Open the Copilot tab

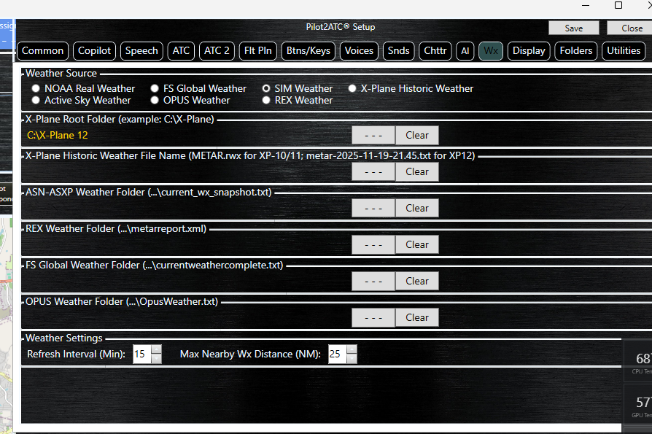pos(94,51)
